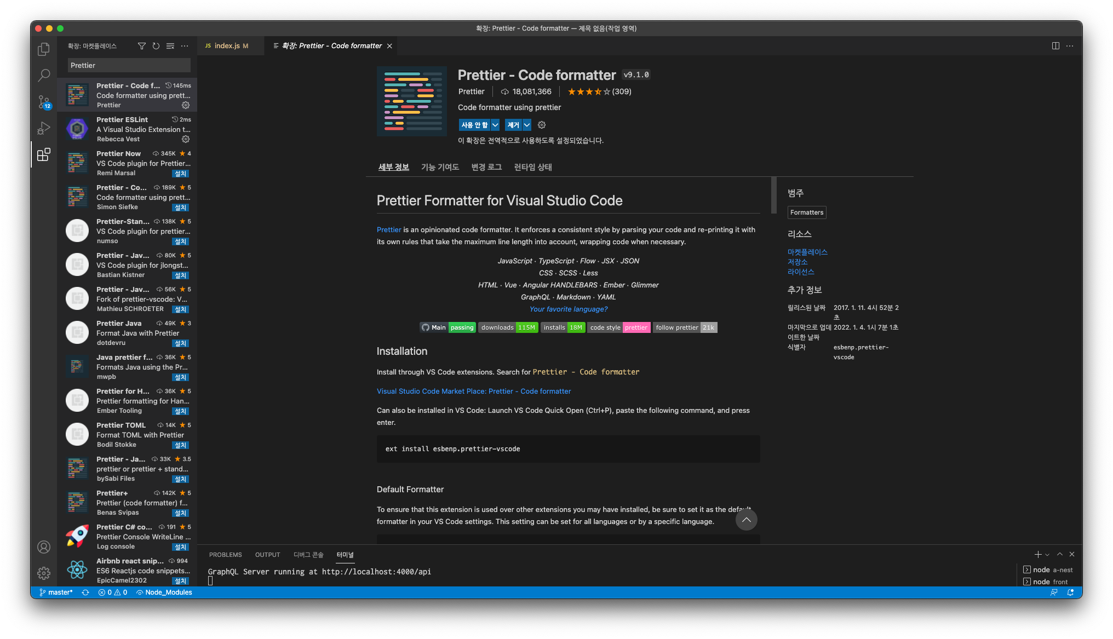Close the Prettier extension editor tab
1113x639 pixels.
click(x=389, y=46)
